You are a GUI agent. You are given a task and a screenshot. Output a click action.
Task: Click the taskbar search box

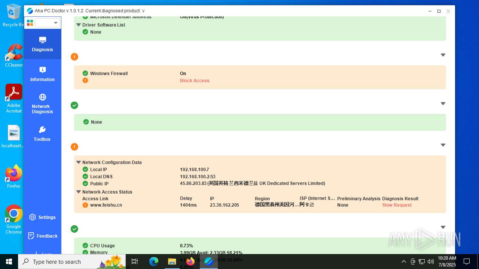click(73, 262)
